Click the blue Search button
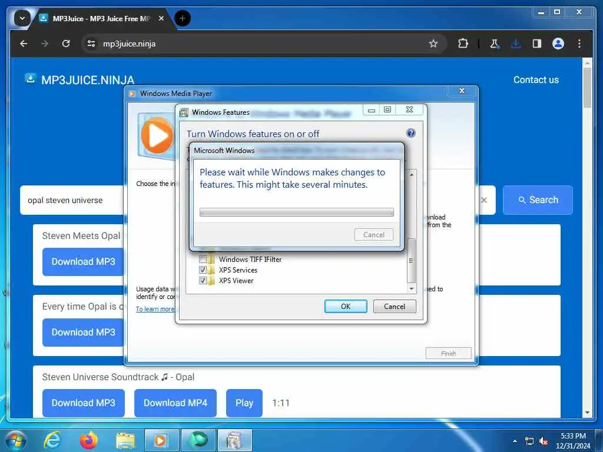603x452 pixels. [x=538, y=200]
